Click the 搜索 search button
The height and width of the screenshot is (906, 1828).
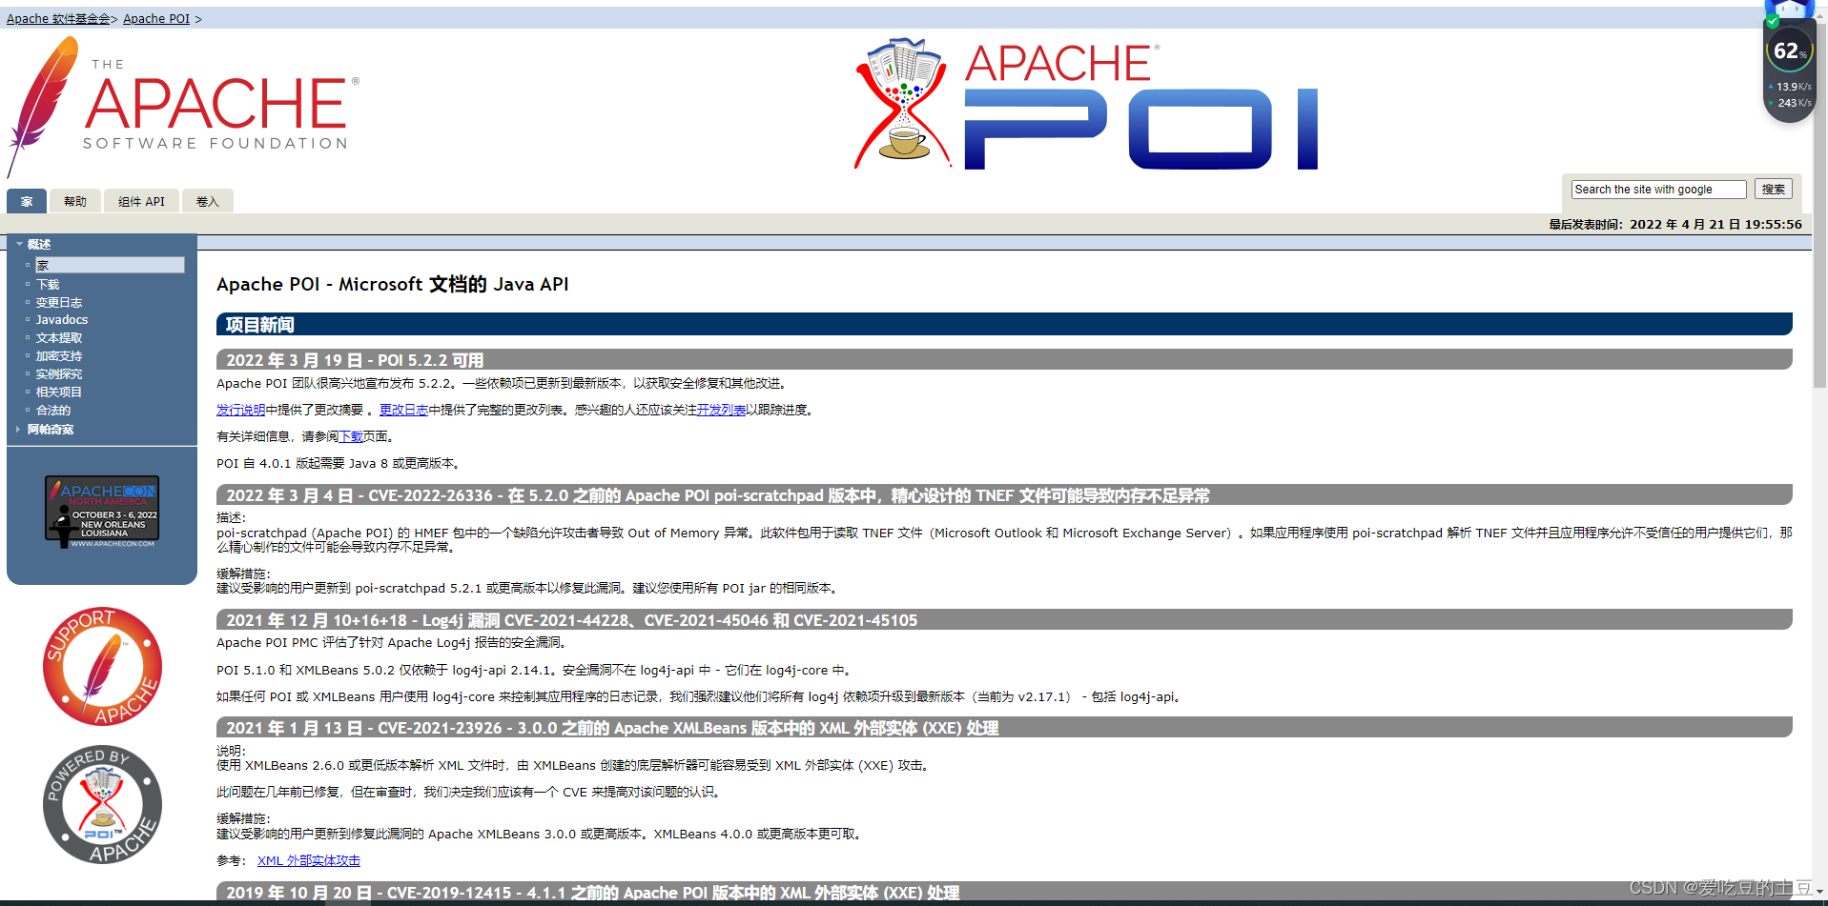1774,189
